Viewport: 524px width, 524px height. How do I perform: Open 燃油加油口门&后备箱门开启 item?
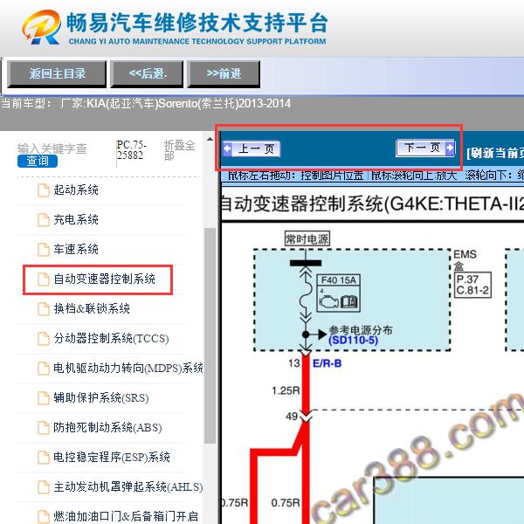pos(126,516)
